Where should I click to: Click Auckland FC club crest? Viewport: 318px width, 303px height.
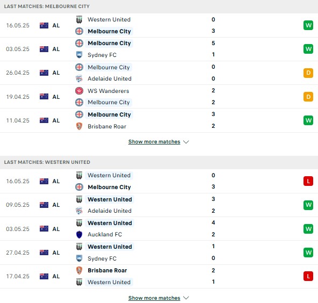pyautogui.click(x=79, y=234)
